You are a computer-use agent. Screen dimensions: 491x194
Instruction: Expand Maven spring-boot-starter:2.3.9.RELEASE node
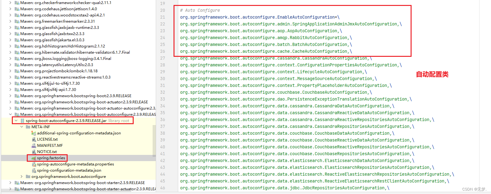click(10, 183)
